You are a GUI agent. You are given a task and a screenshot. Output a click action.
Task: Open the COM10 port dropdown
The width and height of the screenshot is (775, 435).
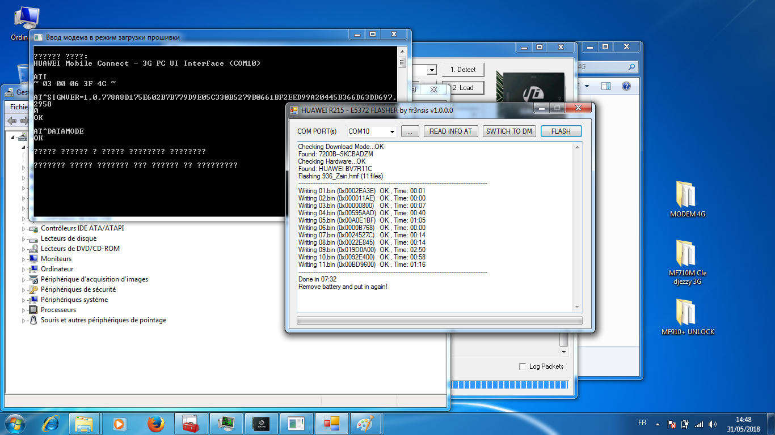click(391, 131)
